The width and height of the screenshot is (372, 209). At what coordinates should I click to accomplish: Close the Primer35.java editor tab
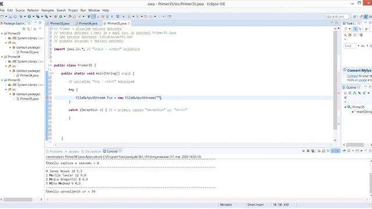click(x=129, y=23)
